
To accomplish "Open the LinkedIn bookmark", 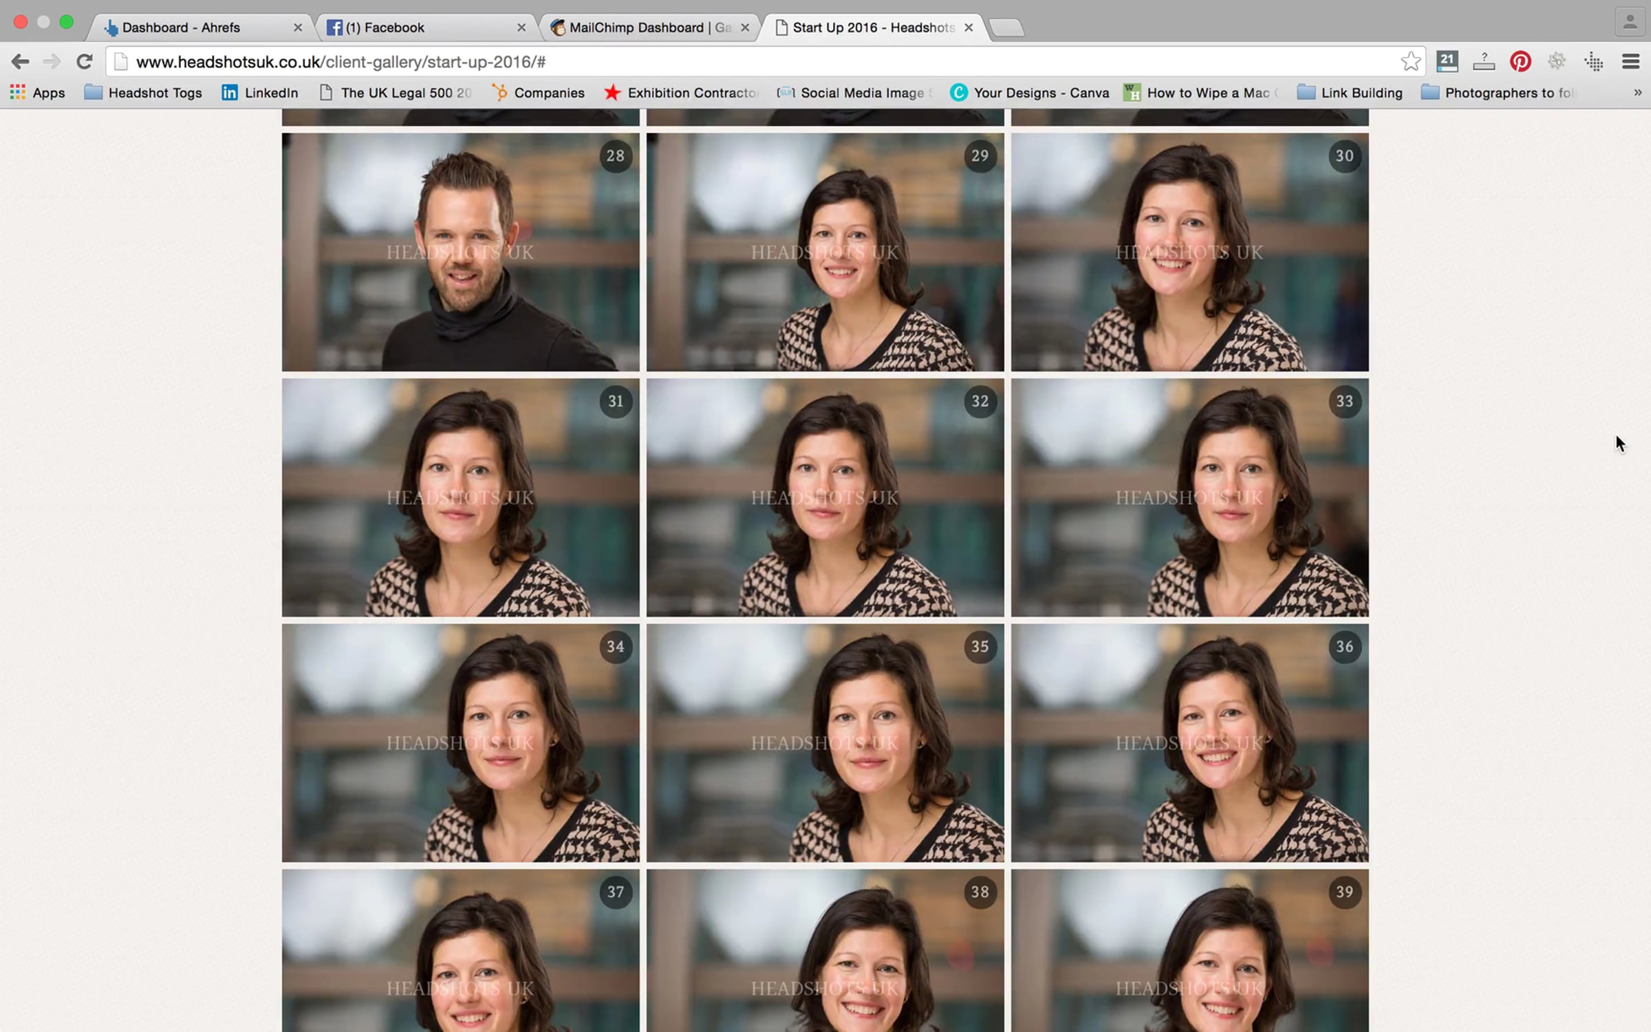I will 259,92.
